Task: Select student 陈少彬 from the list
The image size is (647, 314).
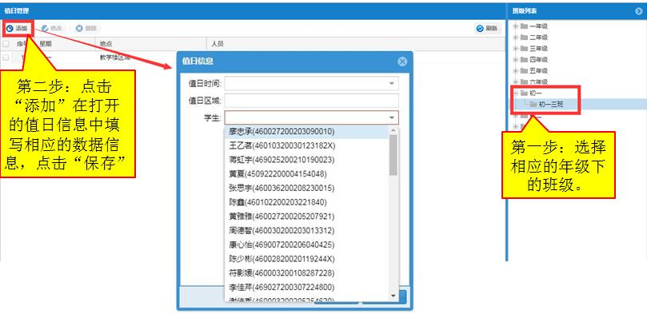Action: point(306,259)
